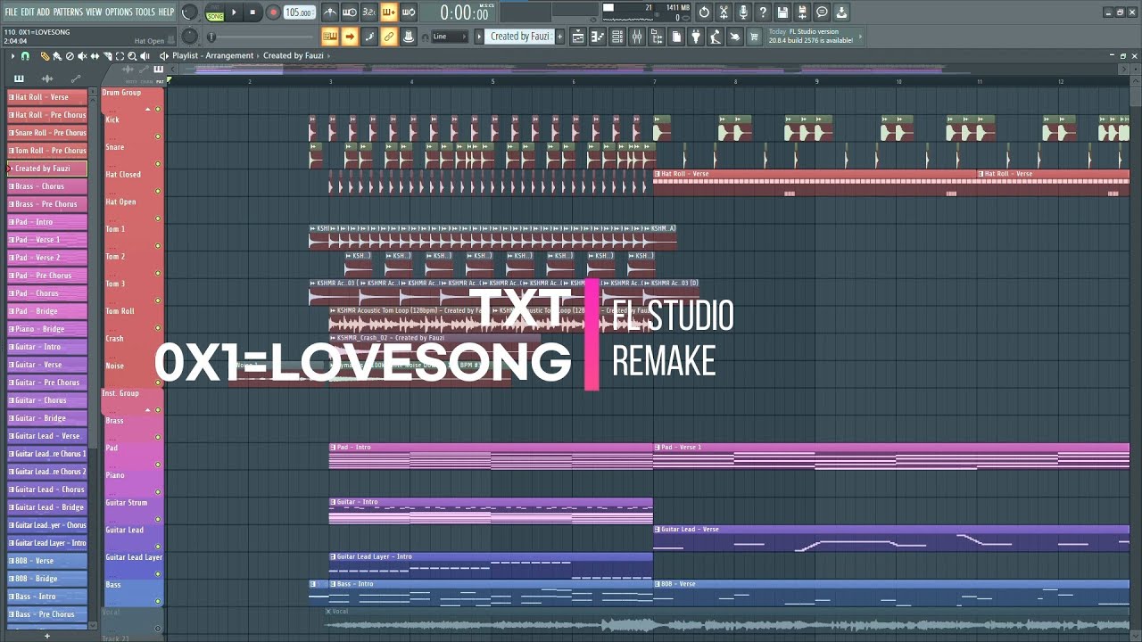Click the Save project floppy icon
1142x642 pixels.
782,12
